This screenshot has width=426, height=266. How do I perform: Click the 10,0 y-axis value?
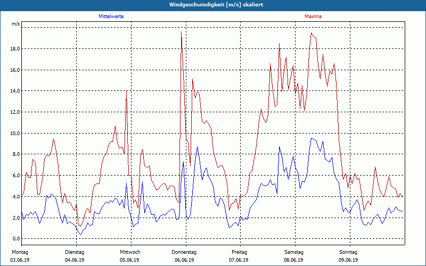15,134
